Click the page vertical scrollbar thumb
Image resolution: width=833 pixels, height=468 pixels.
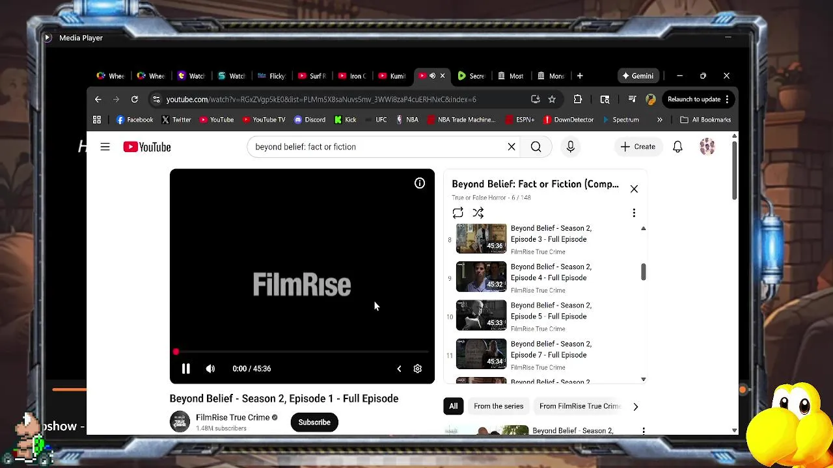(x=735, y=171)
